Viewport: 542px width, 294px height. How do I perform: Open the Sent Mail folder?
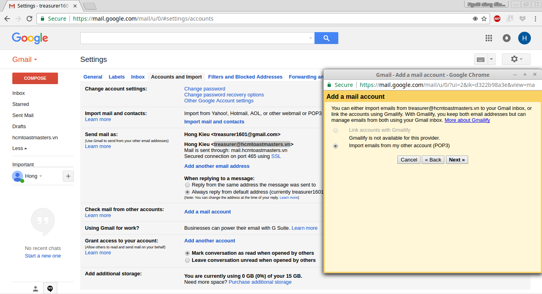[x=23, y=115]
